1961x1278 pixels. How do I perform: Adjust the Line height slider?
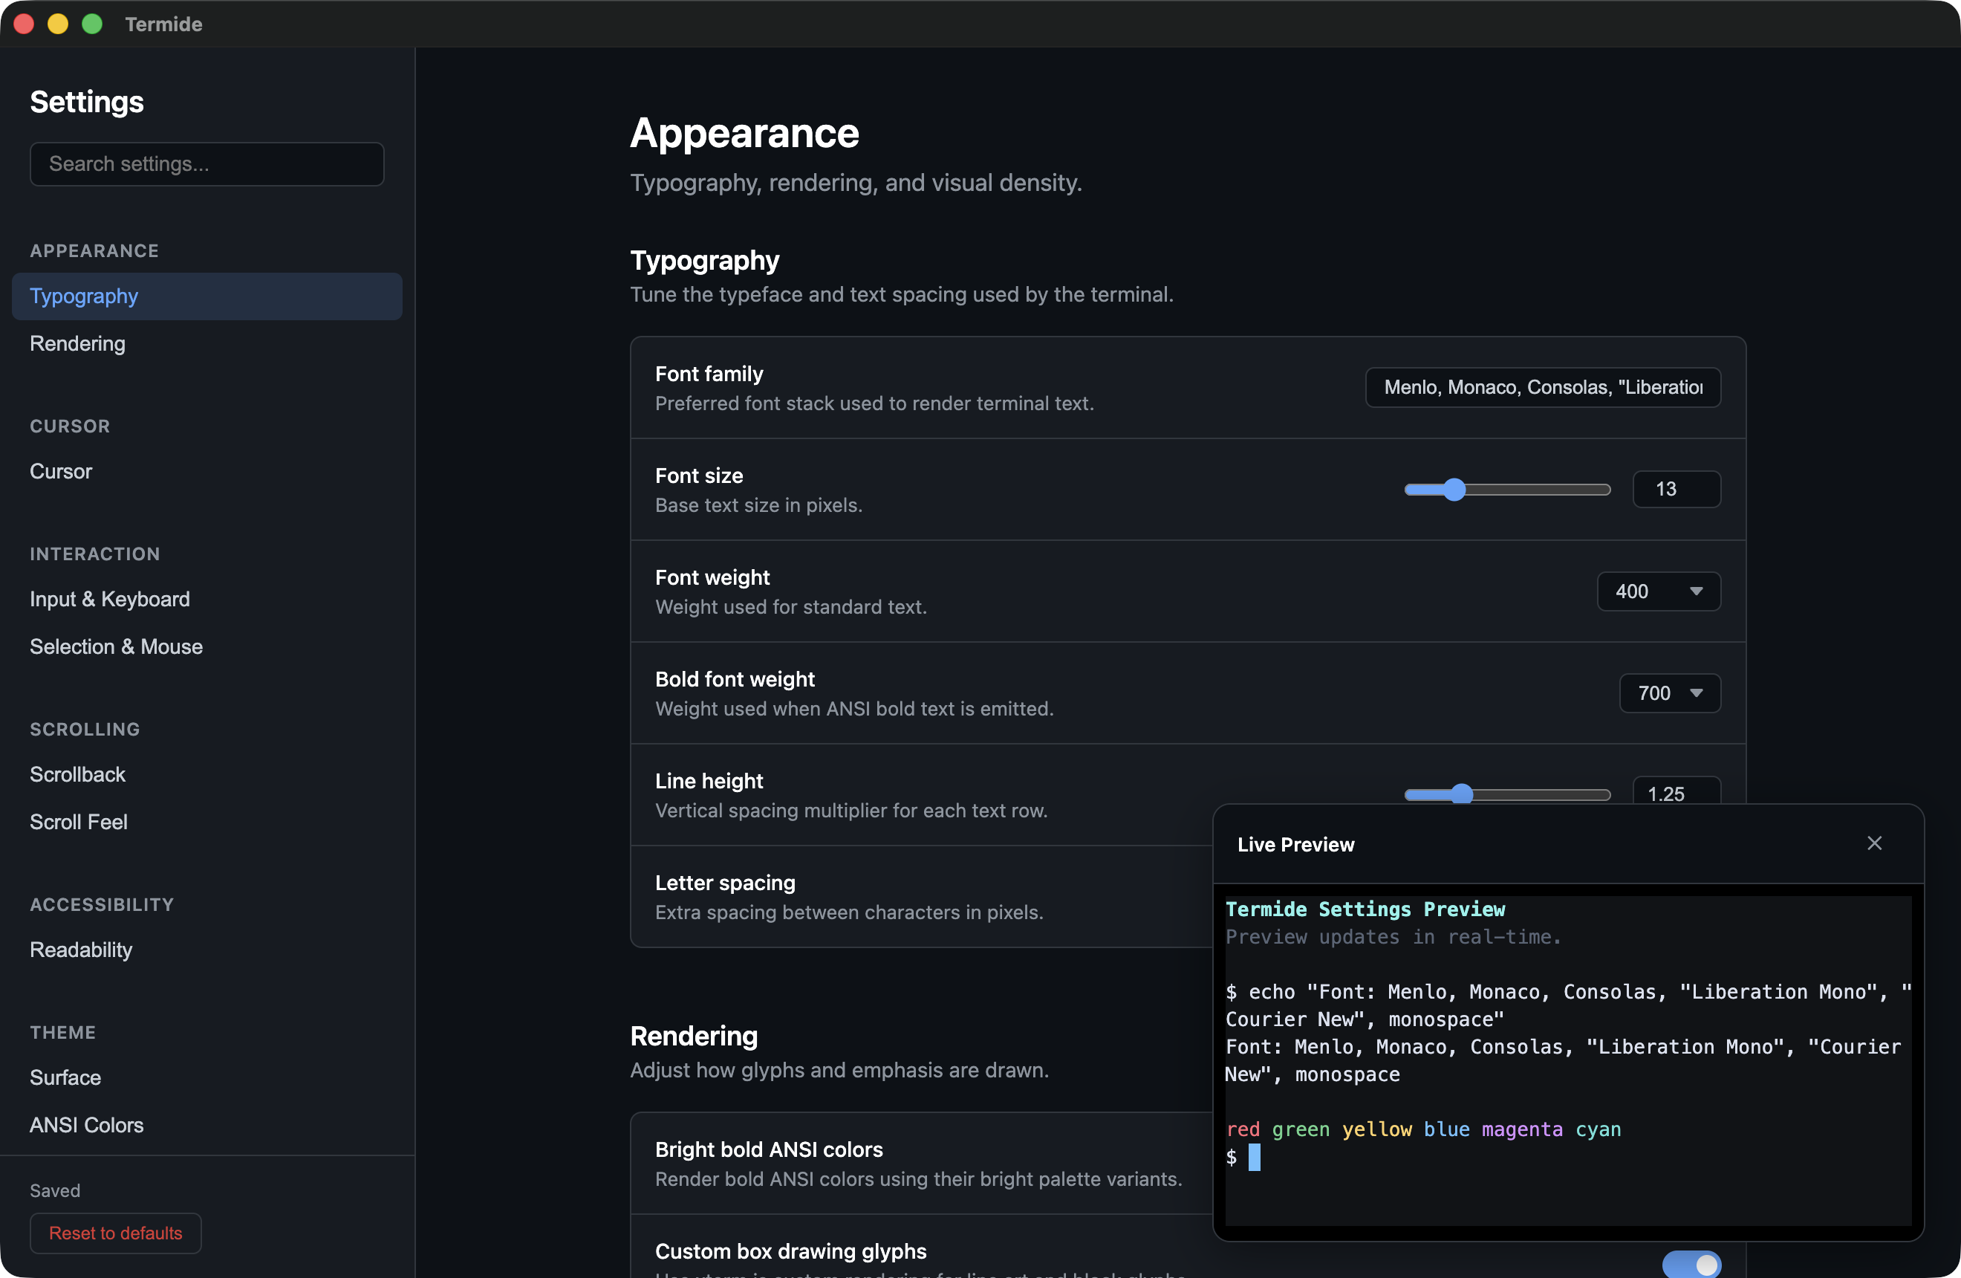click(1462, 794)
